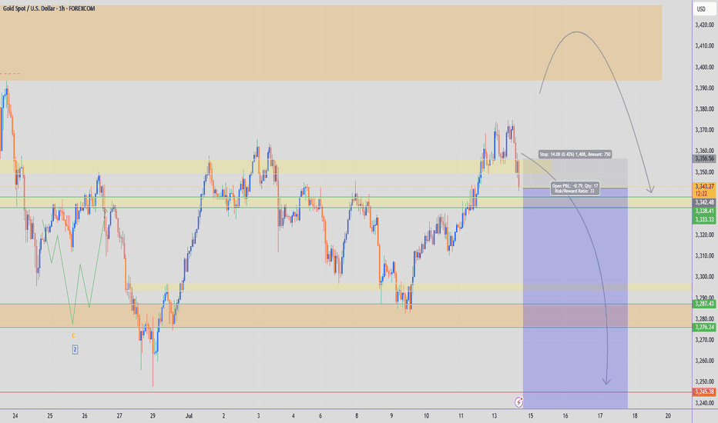Viewport: 718px width, 423px height.
Task: Click the 3,250.00 price scale value
Action: point(705,381)
